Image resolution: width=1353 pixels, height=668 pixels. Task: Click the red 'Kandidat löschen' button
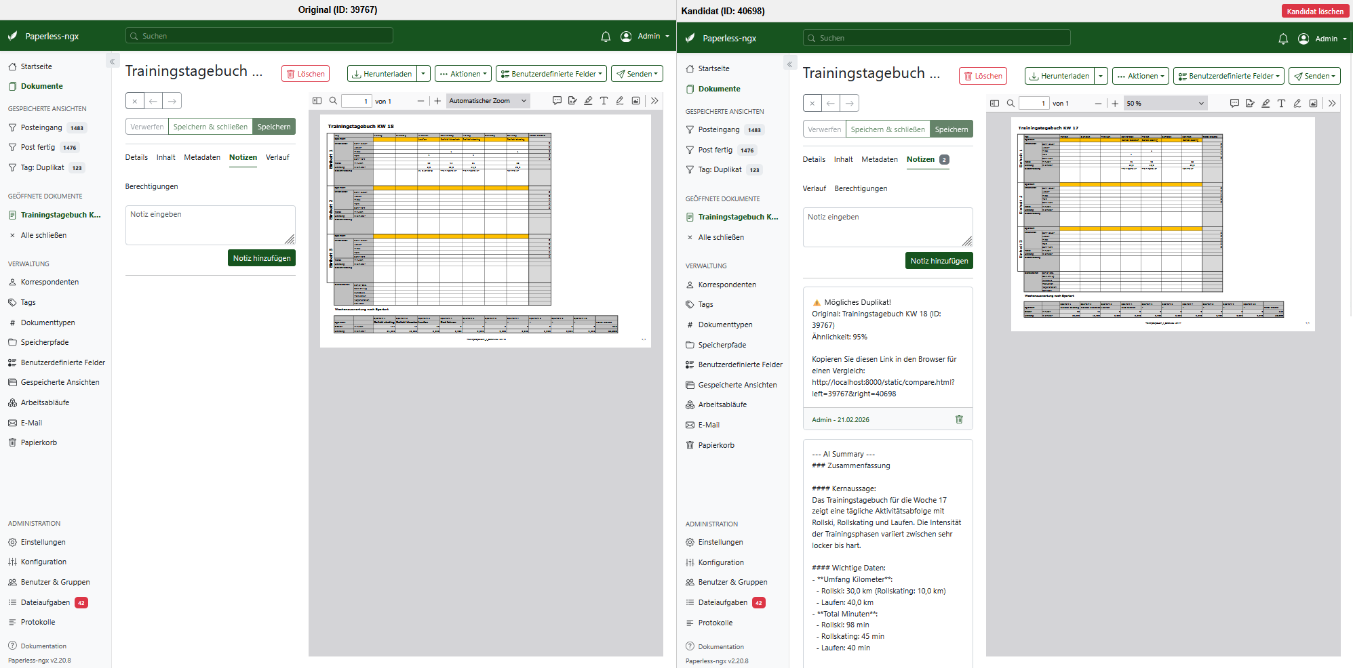[1314, 12]
